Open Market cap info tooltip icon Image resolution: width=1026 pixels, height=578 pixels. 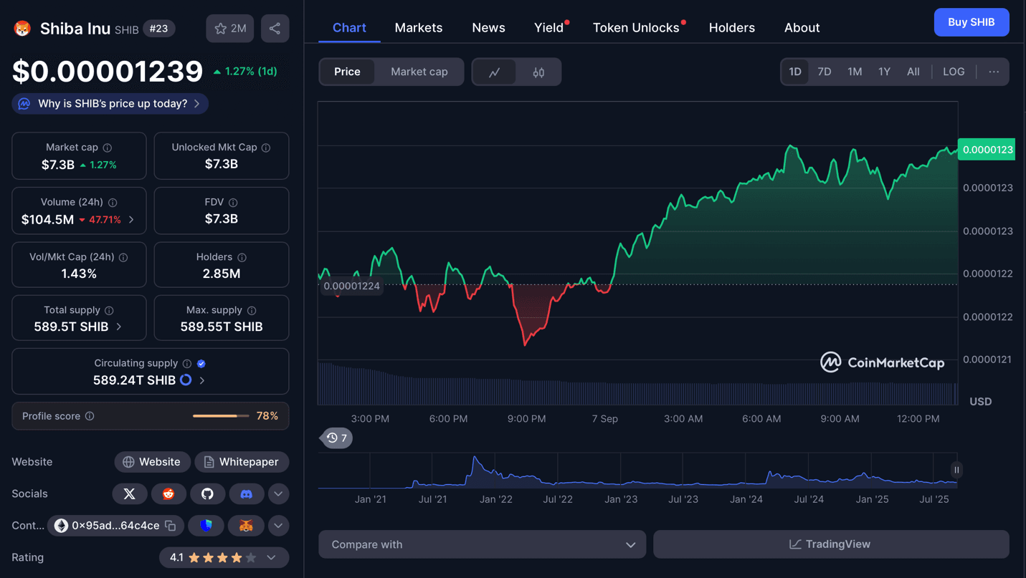(108, 148)
